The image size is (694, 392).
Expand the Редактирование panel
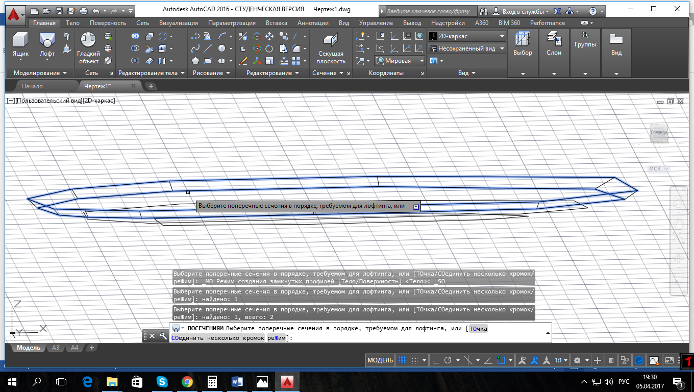272,73
